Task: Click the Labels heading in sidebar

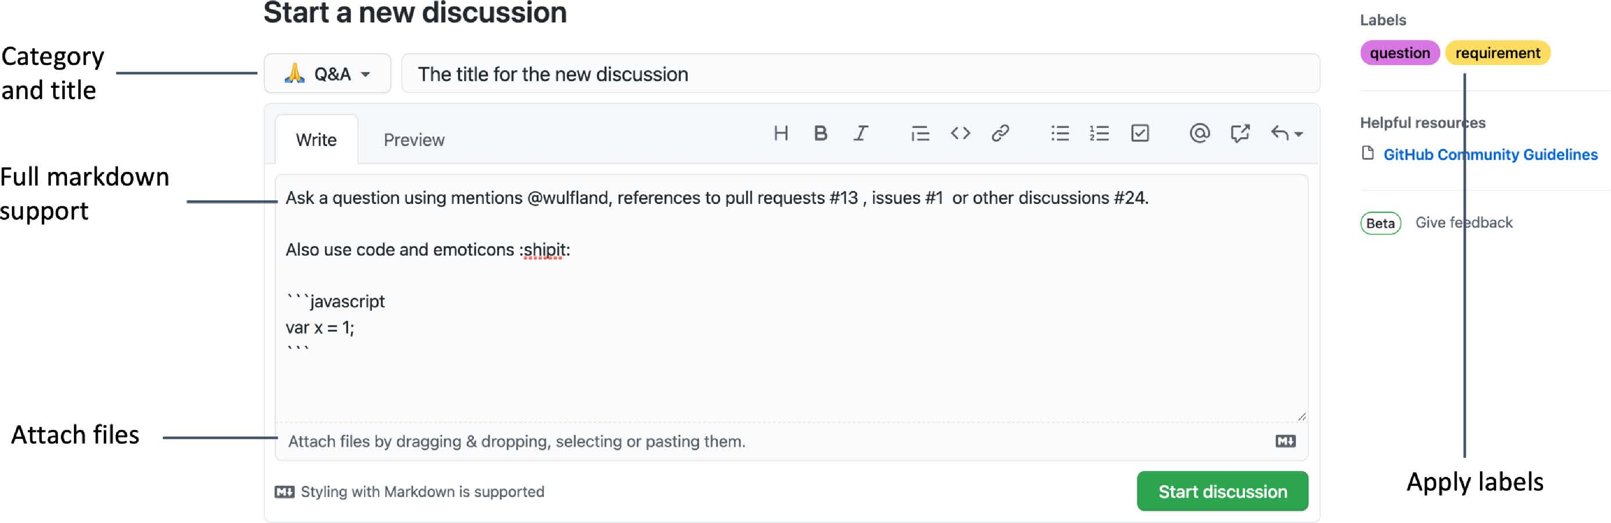Action: point(1383,20)
